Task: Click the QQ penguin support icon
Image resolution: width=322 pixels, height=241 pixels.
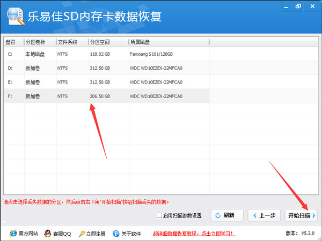Action: point(48,234)
